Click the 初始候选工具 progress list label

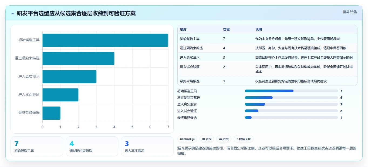coord(187,91)
